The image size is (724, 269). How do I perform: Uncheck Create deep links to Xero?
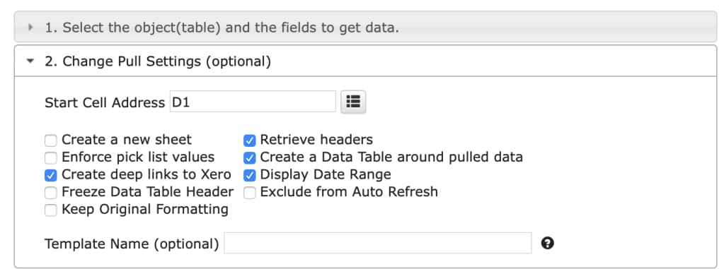[51, 175]
